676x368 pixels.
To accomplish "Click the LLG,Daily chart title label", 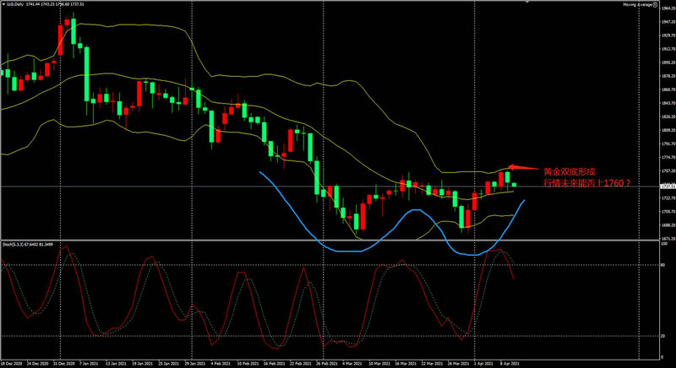I will pyautogui.click(x=15, y=5).
